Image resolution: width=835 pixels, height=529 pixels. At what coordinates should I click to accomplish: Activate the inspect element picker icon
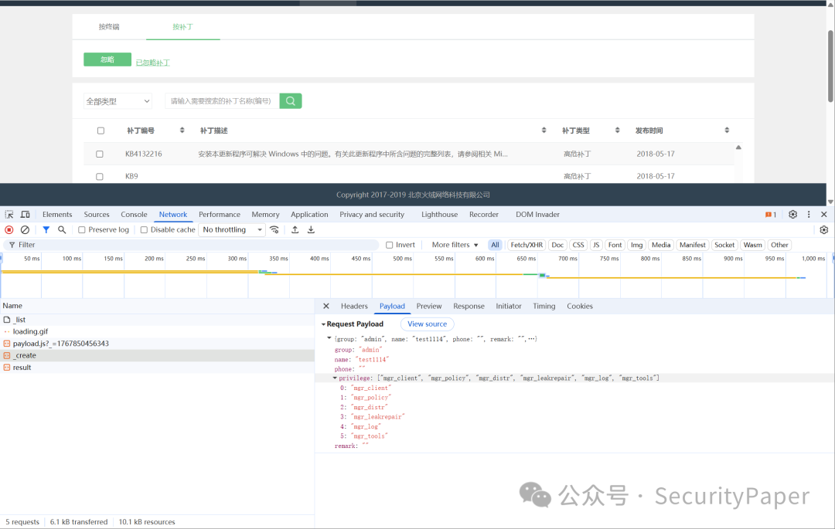9,214
